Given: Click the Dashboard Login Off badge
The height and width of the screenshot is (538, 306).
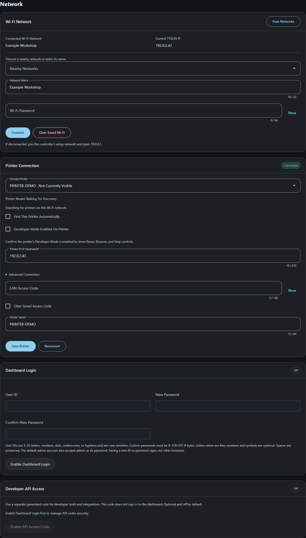Looking at the screenshot, I should point(296,370).
